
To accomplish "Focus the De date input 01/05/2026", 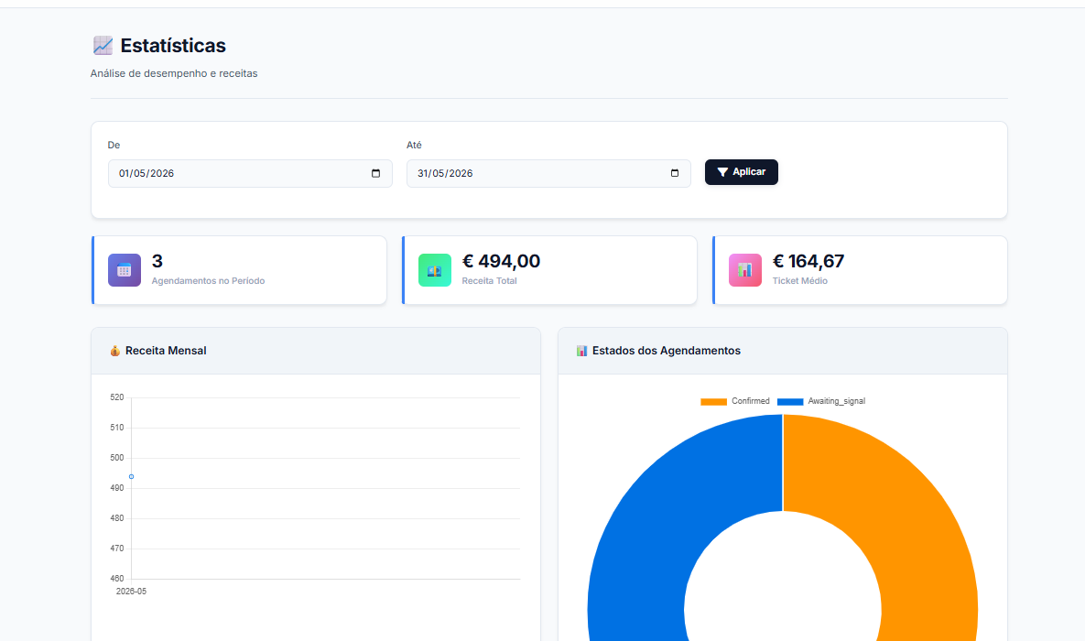I will (x=250, y=174).
